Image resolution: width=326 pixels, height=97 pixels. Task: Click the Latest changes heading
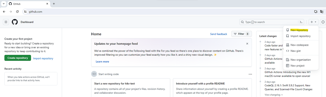point(268,36)
